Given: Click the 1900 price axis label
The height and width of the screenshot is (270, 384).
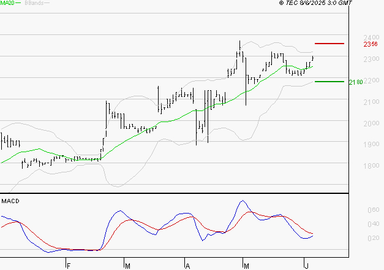Looking at the screenshot, I should tap(370, 145).
